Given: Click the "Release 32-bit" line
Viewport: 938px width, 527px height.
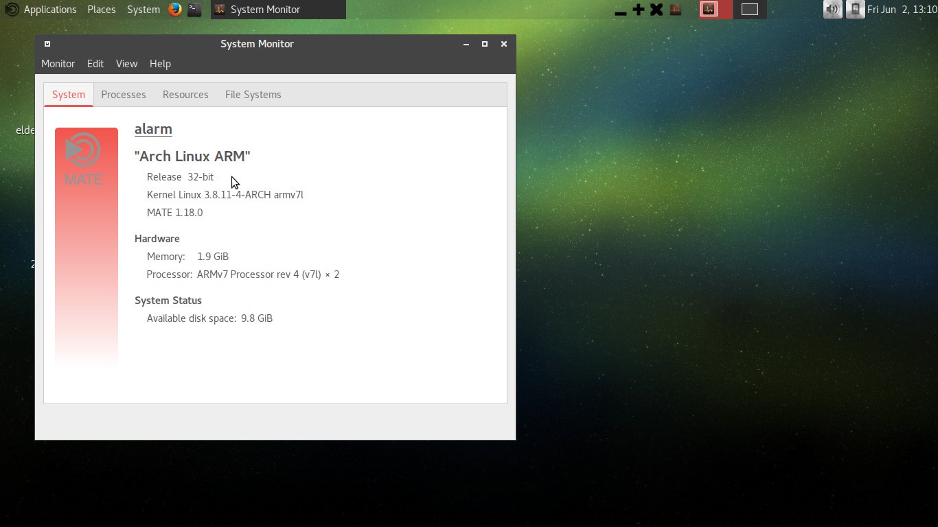Looking at the screenshot, I should pyautogui.click(x=180, y=177).
